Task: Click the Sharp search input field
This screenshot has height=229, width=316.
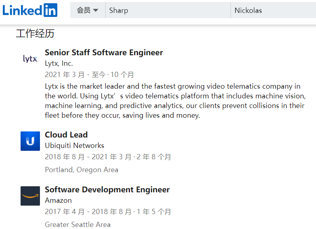Action: click(x=167, y=10)
